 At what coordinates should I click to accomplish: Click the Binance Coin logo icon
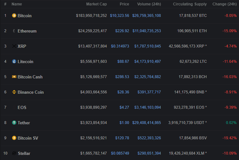coord(14,92)
